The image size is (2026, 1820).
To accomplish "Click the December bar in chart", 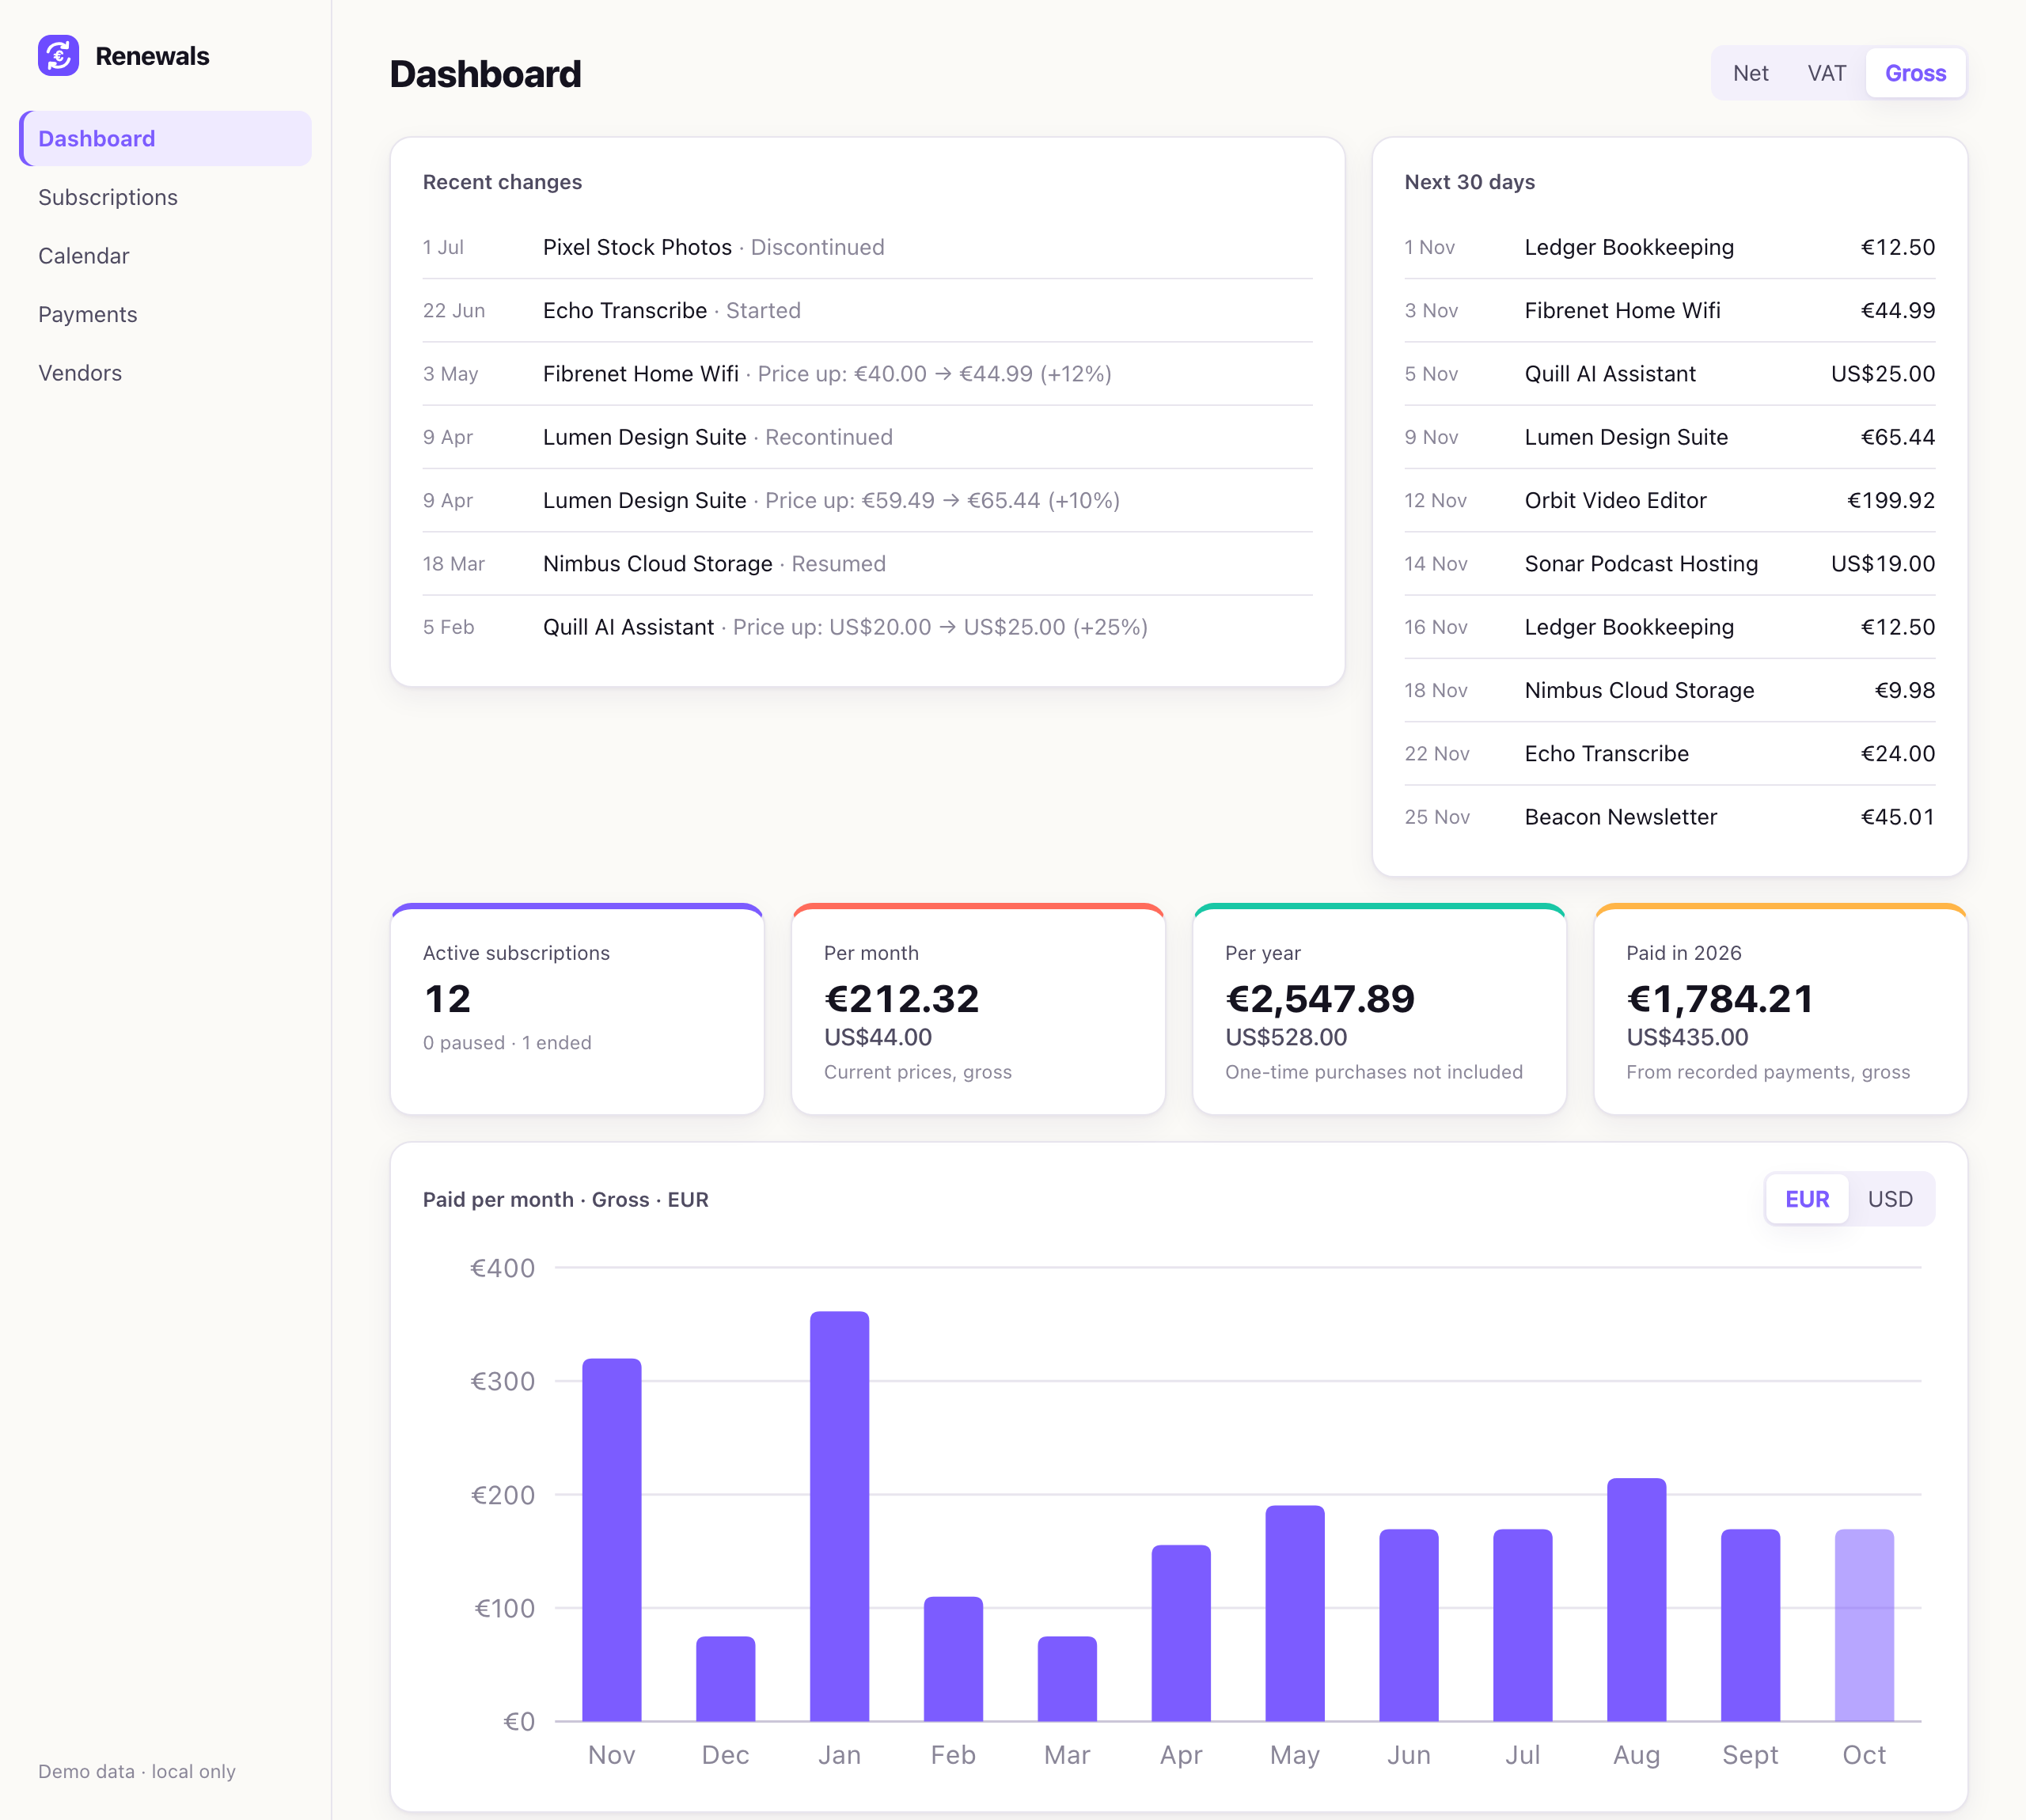I will tap(725, 1679).
